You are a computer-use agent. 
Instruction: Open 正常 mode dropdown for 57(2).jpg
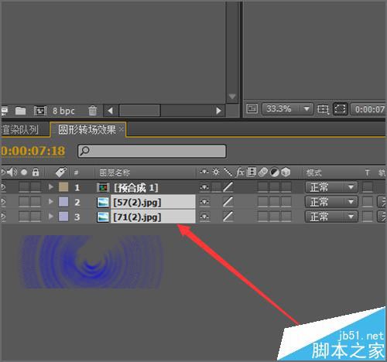(x=331, y=202)
